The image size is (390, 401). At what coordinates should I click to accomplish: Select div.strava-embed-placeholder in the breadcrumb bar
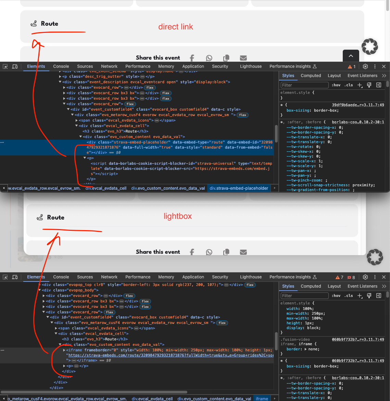click(239, 188)
